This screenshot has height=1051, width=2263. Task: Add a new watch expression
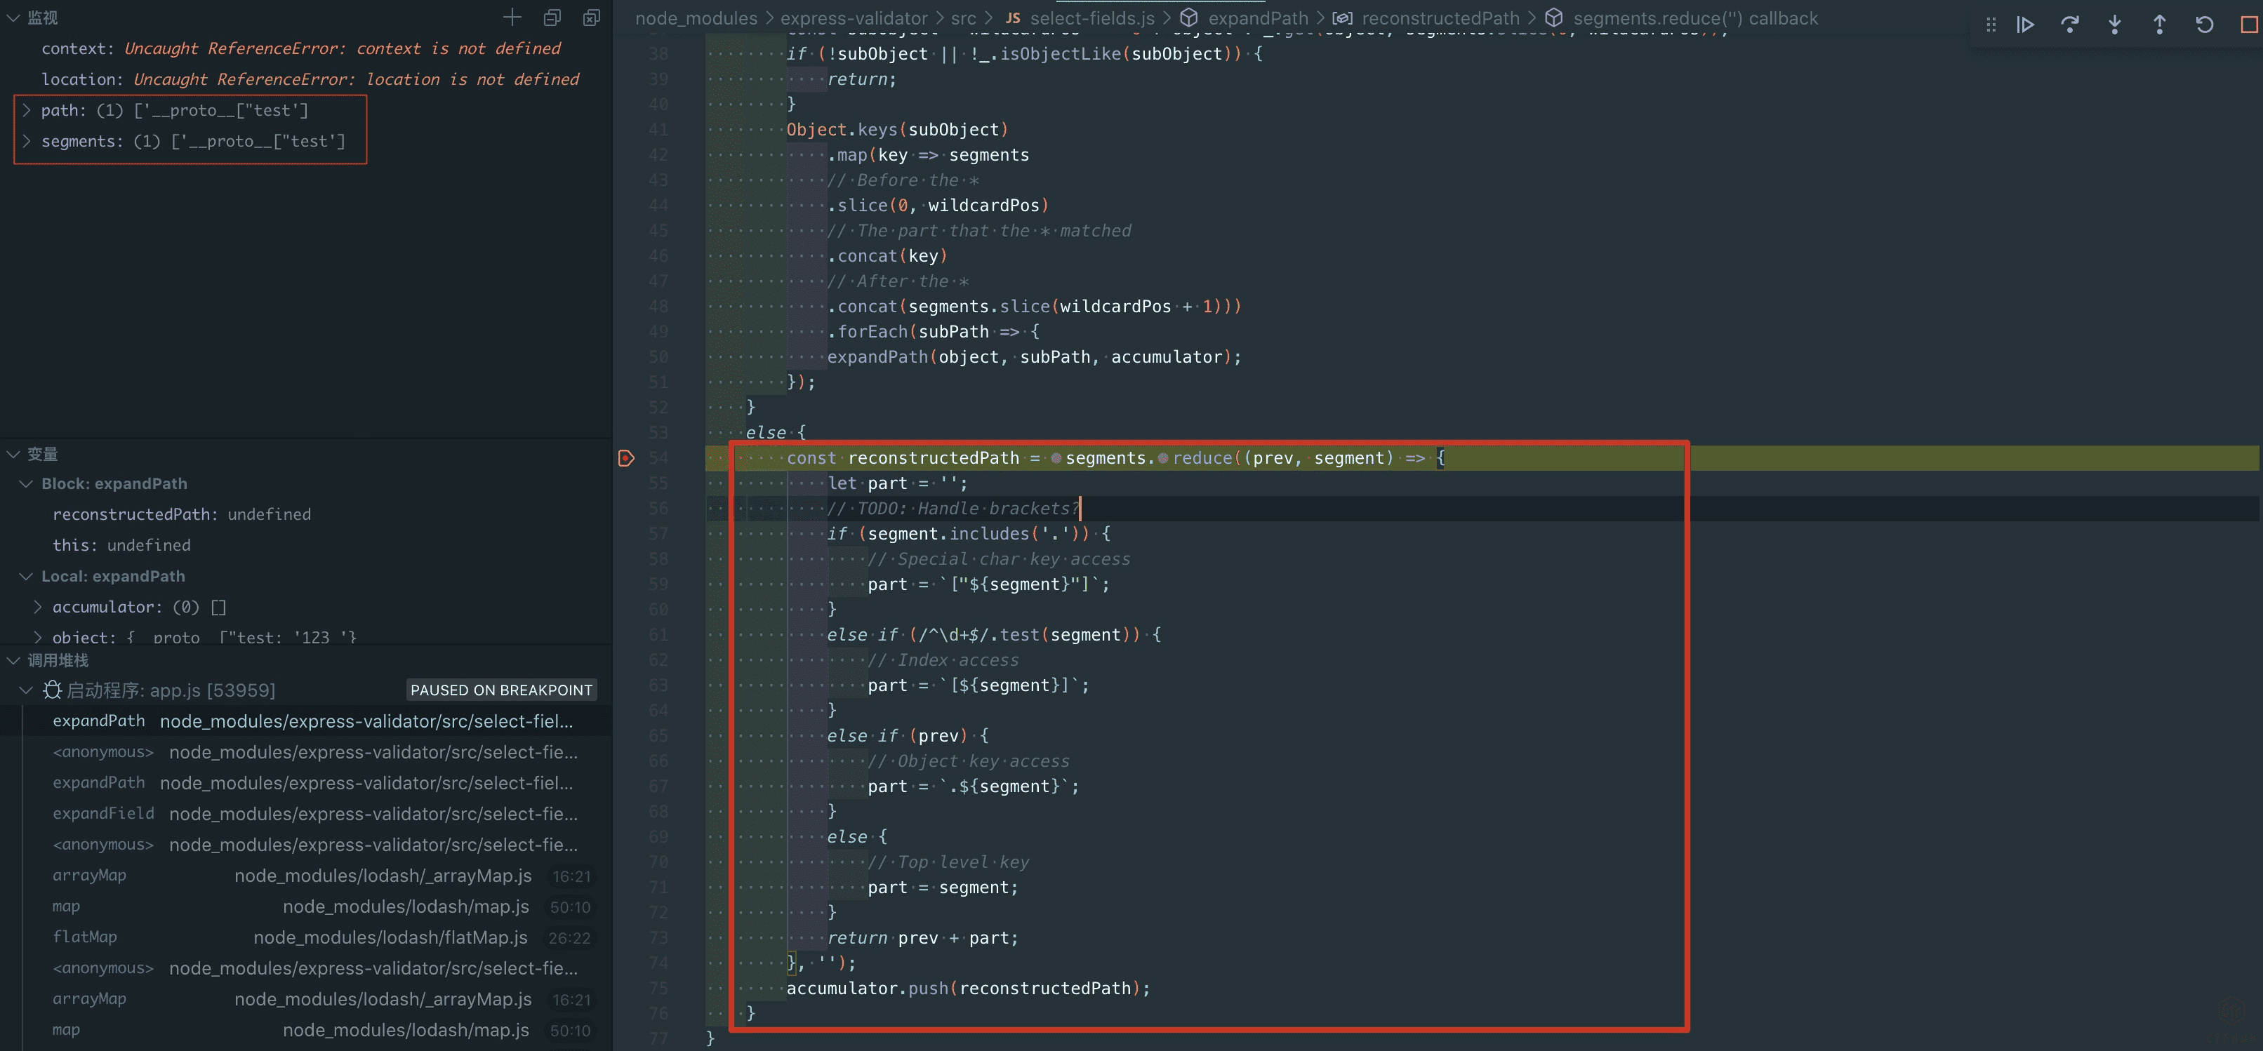(x=512, y=18)
